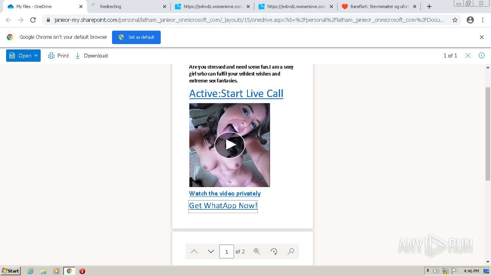Open the Windows Start menu
The width and height of the screenshot is (491, 276).
(x=10, y=271)
